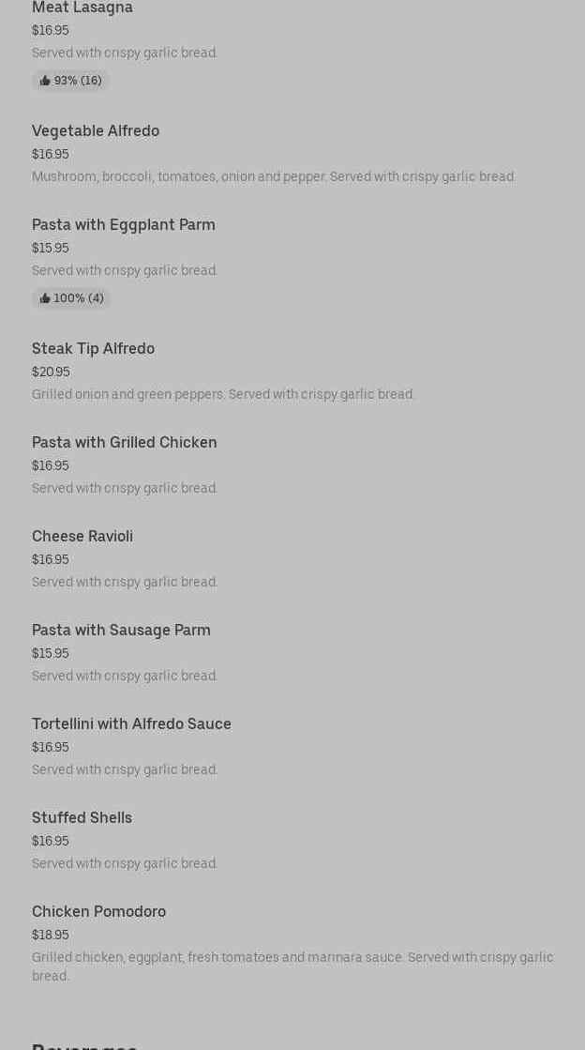This screenshot has height=1050, width=585.
Task: Choose the Chicken Pomodoro dish
Action: [x=99, y=912]
